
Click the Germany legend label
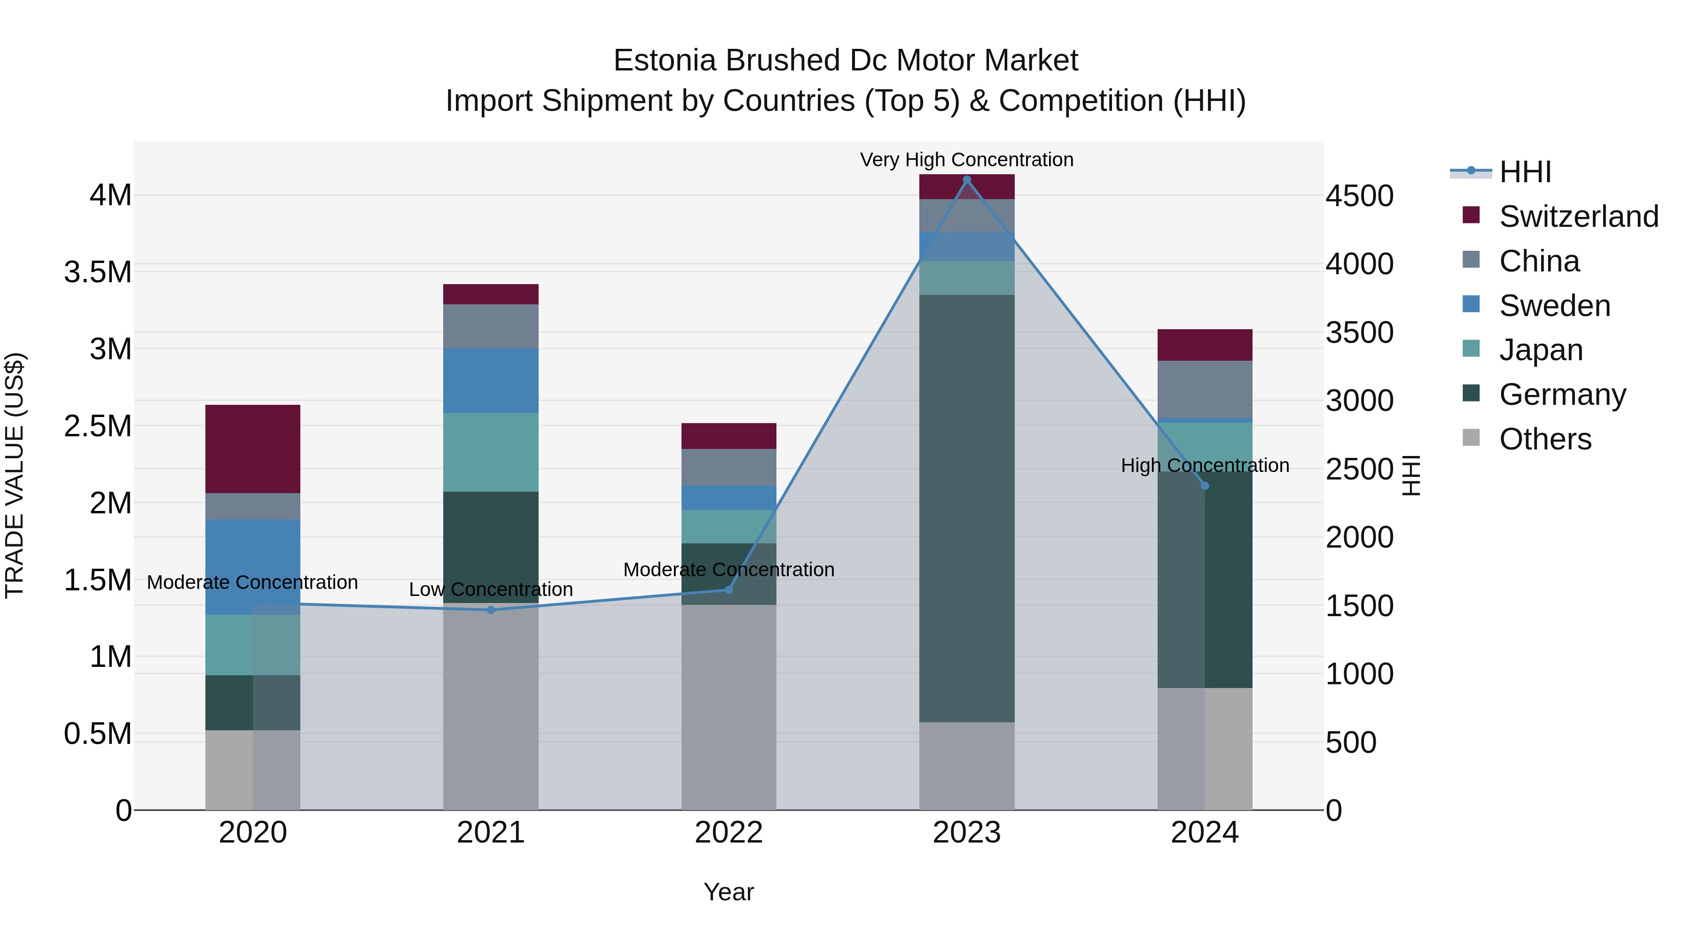1563,394
